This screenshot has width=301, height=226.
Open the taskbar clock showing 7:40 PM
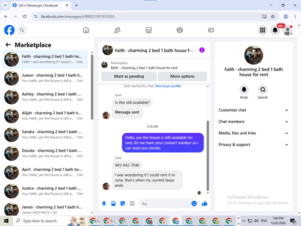click(x=278, y=221)
